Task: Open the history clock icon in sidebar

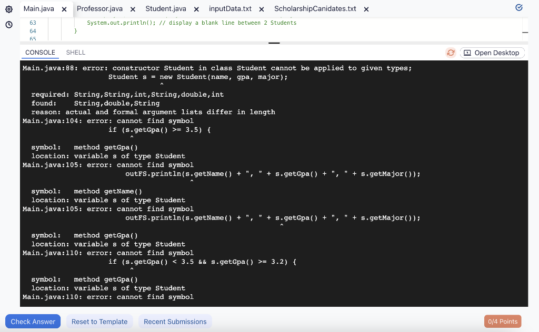Action: pos(8,24)
